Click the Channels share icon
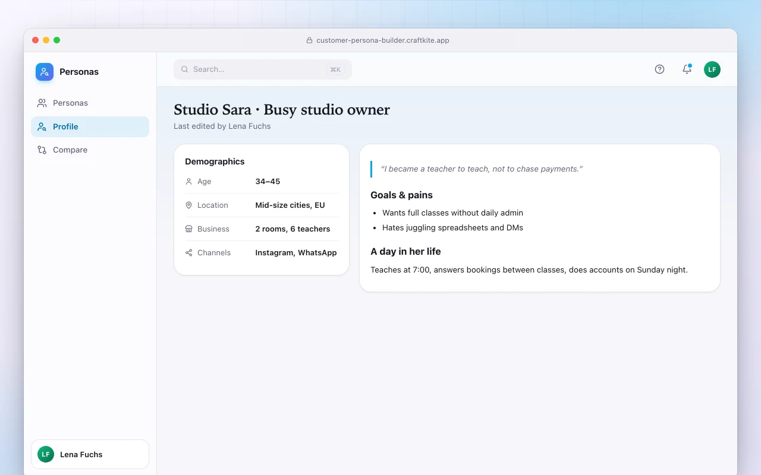Screen dimensions: 761x475 click(189, 253)
